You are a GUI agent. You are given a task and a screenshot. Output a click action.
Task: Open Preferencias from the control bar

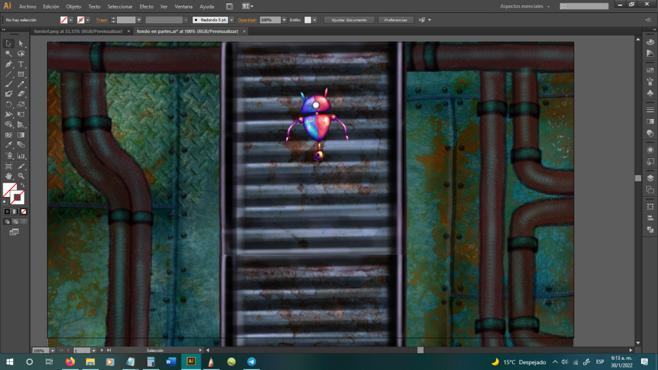pyautogui.click(x=395, y=20)
